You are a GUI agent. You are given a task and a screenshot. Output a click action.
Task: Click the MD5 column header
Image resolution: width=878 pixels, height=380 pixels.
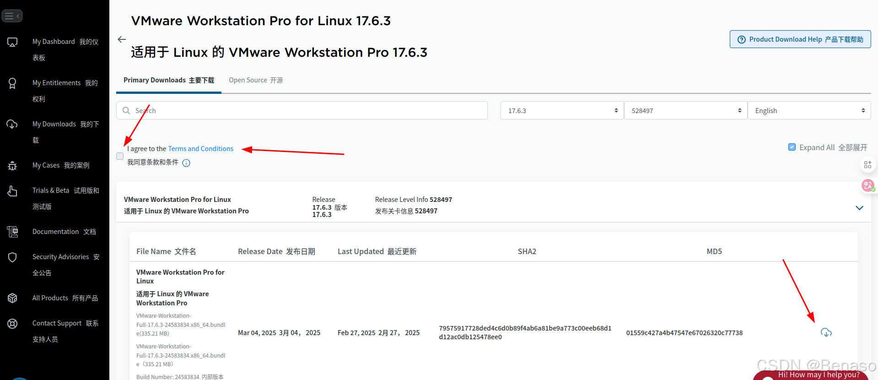pos(714,251)
